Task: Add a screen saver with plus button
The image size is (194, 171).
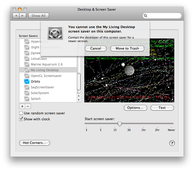Action: 22,106
